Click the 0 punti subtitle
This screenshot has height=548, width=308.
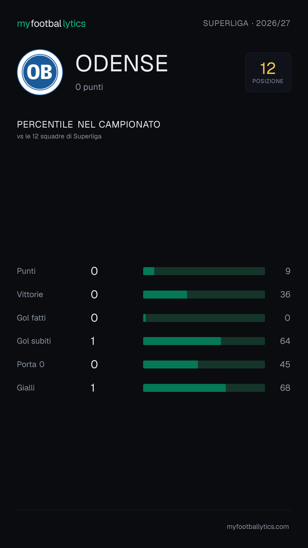[89, 87]
